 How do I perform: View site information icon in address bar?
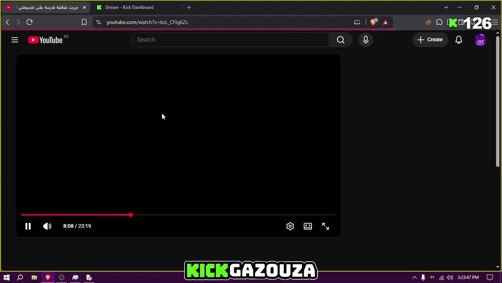point(98,22)
